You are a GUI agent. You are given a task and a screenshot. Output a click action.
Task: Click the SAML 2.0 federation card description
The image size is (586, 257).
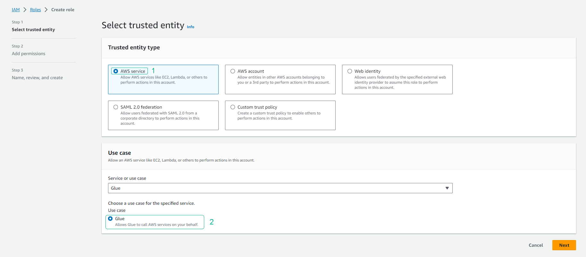(160, 118)
